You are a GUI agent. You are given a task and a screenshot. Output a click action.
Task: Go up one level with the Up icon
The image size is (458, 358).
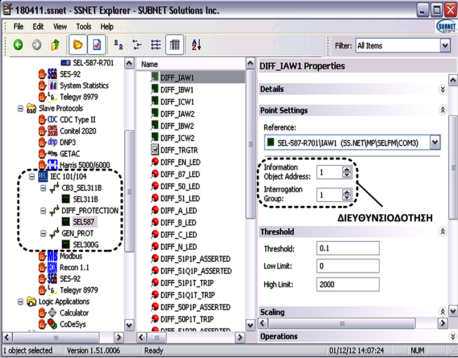pyautogui.click(x=55, y=44)
